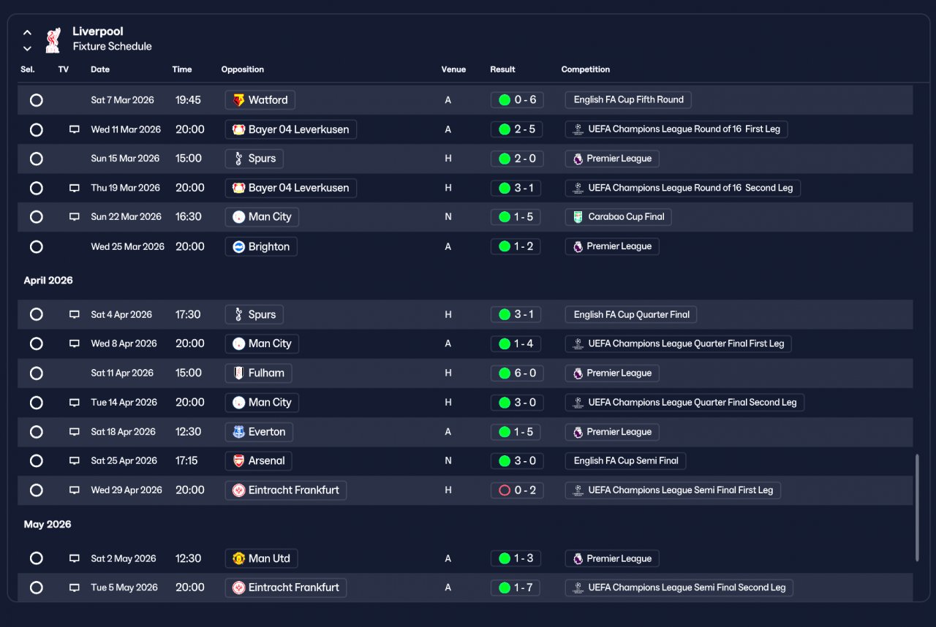The width and height of the screenshot is (936, 627).
Task: Click TV icon for Man City 8 Apr fixture
Action: [74, 343]
